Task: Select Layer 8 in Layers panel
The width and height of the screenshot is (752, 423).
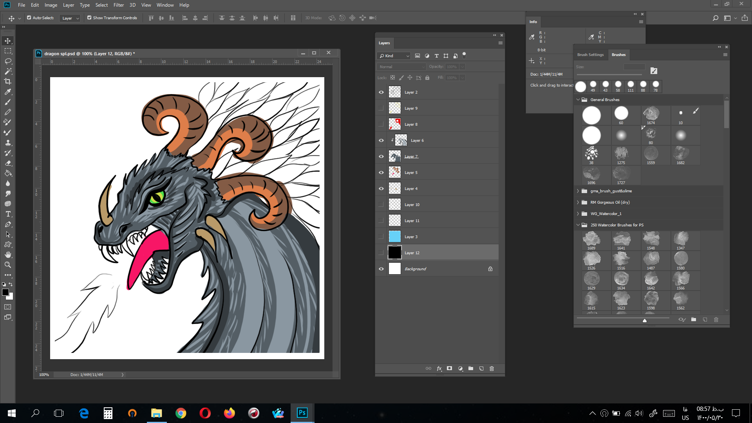Action: [443, 124]
